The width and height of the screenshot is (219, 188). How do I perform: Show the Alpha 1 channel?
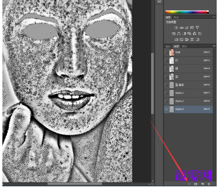(166, 93)
